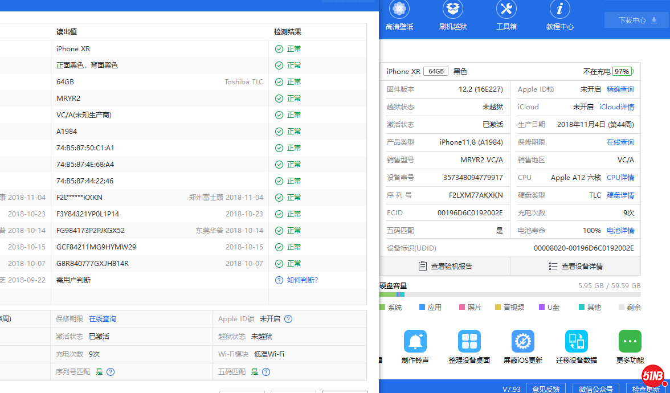Open the 整理设备桌面 desktop organizer tool

[x=469, y=346]
